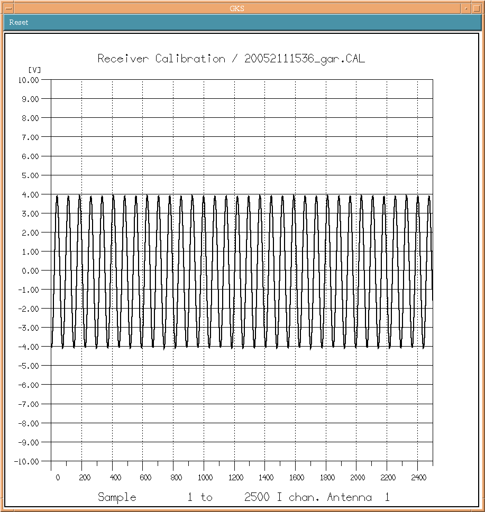The height and width of the screenshot is (512, 485).
Task: Click the -10.00 y-axis label
Action: [26, 462]
